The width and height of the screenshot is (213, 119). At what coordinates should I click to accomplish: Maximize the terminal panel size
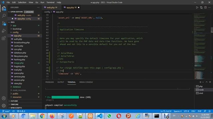206,82
